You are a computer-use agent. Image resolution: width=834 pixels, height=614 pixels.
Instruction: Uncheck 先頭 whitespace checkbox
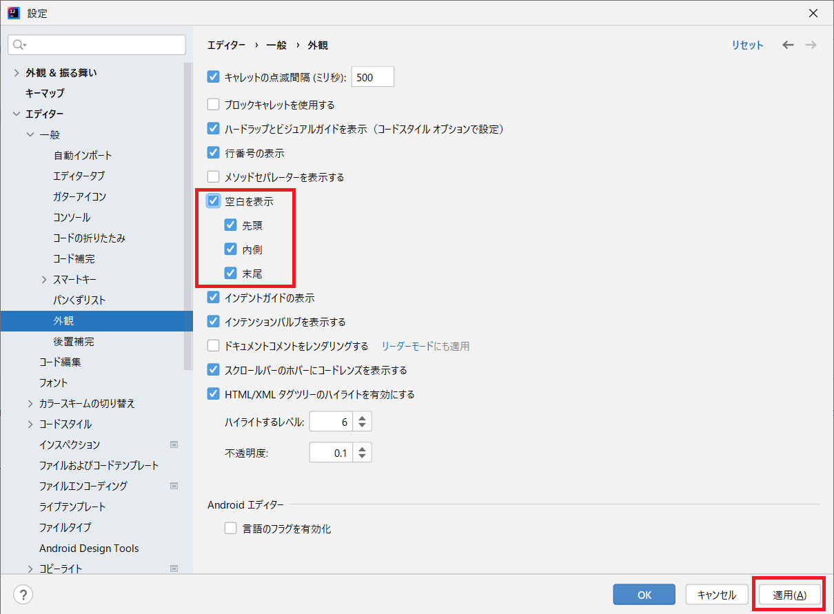(231, 225)
